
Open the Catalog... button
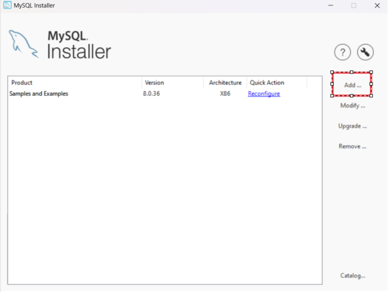tap(353, 275)
